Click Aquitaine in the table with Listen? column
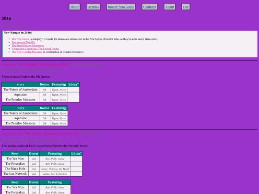This screenshot has height=194, width=259. coord(21,94)
